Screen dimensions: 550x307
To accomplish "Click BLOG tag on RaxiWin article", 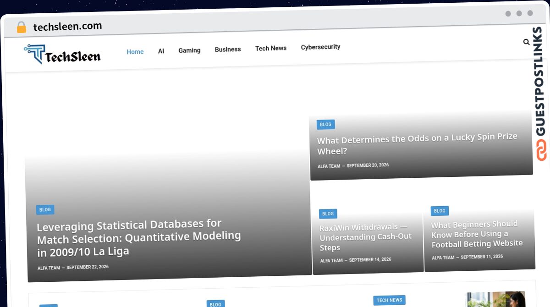I will pos(328,214).
